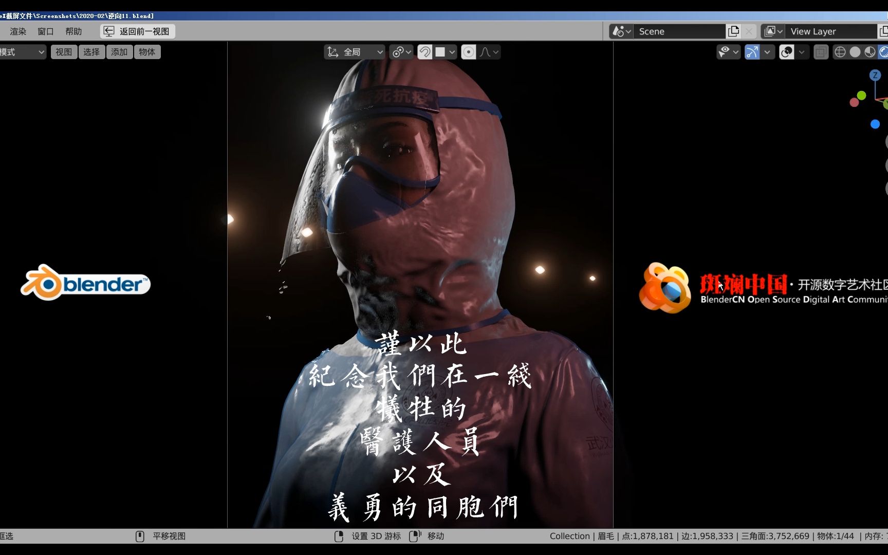Click the delete scene X icon
888x555 pixels.
[x=749, y=31]
